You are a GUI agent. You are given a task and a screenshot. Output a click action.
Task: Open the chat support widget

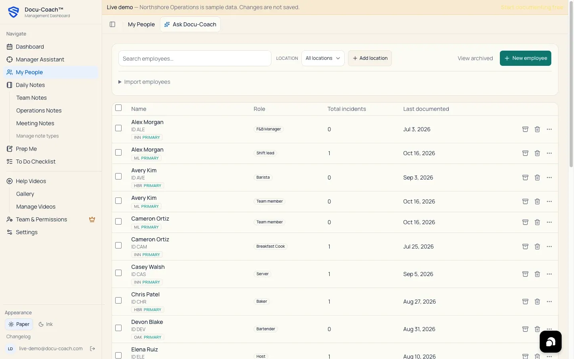[x=550, y=342]
